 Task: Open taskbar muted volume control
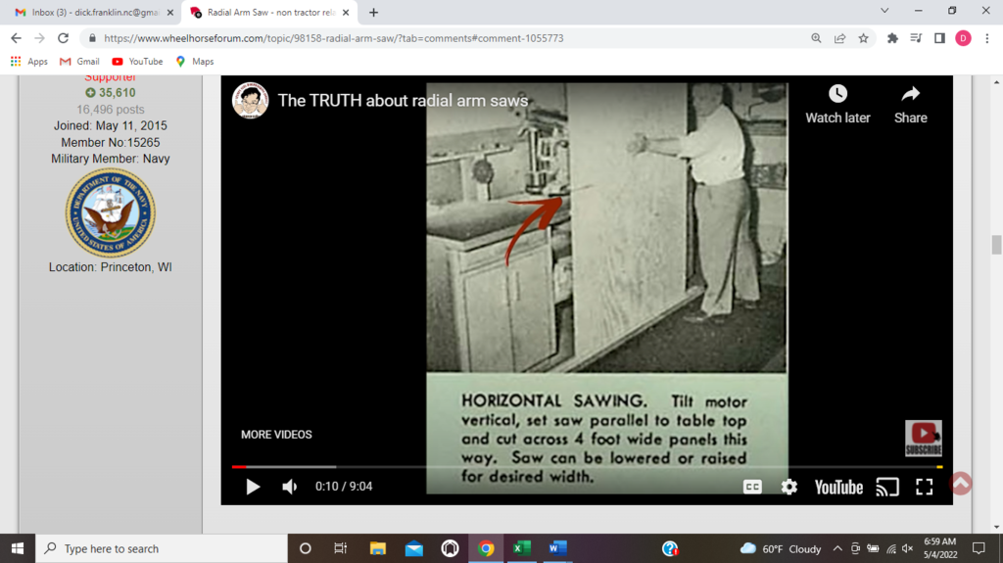[907, 549]
